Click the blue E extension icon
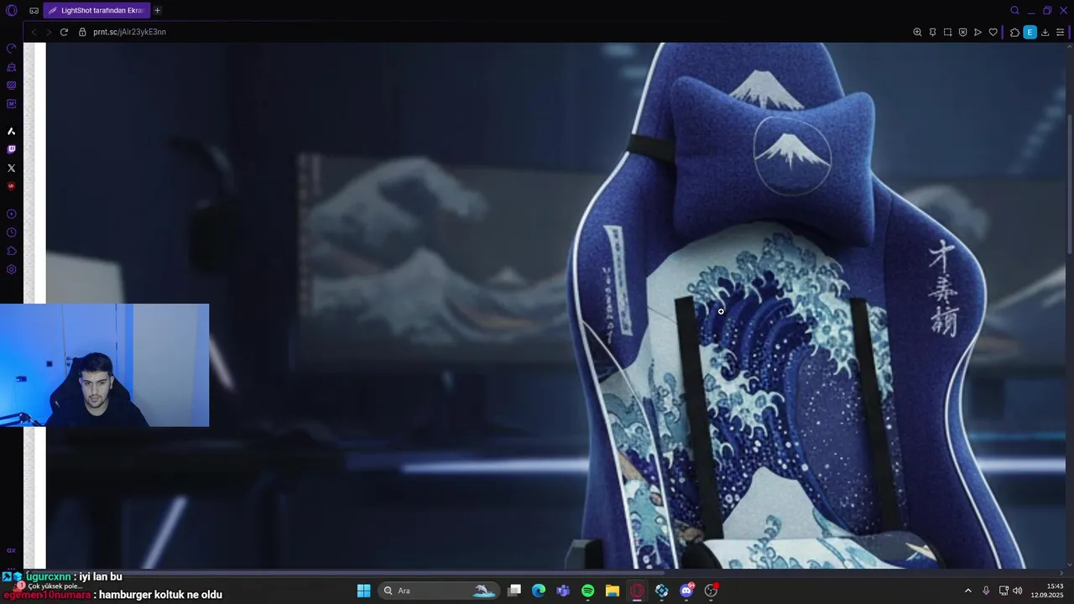This screenshot has width=1074, height=604. tap(1030, 32)
